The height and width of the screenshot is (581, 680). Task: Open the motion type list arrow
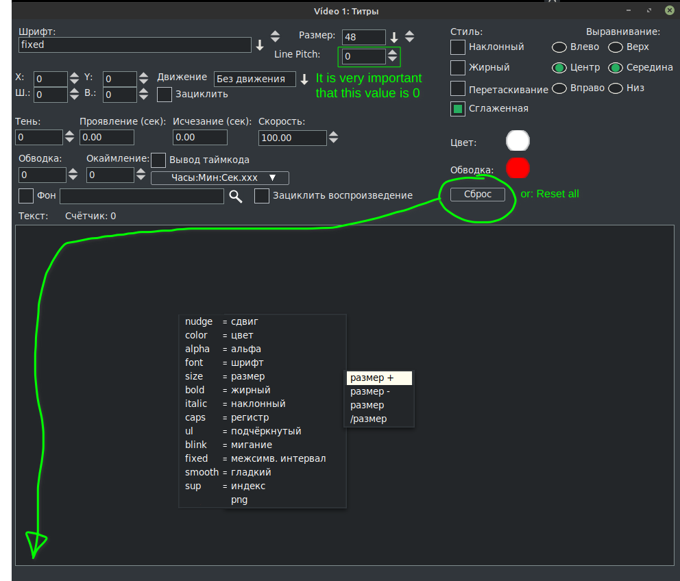coord(304,79)
